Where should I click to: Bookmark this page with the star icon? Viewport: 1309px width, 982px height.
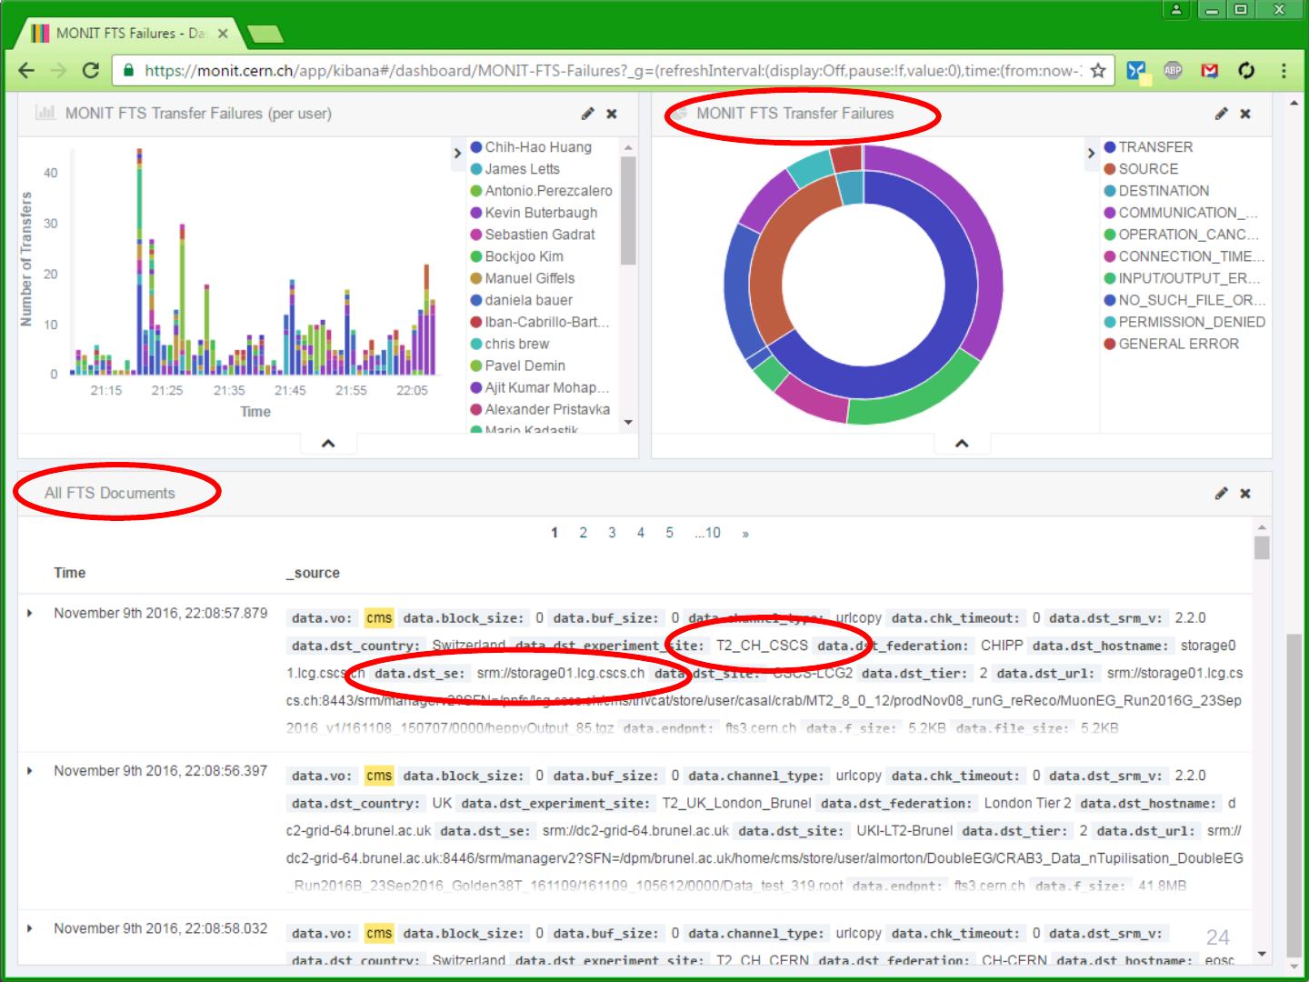point(1098,71)
